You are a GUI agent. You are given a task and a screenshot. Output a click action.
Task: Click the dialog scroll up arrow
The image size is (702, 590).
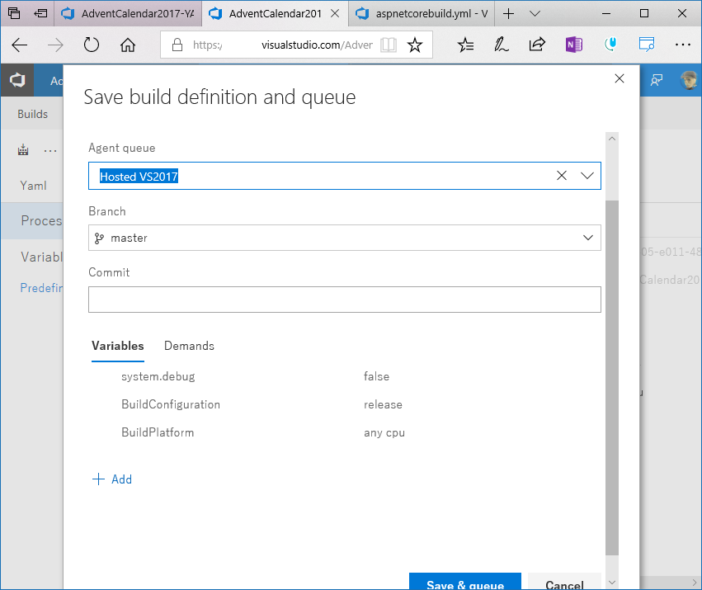click(x=612, y=139)
